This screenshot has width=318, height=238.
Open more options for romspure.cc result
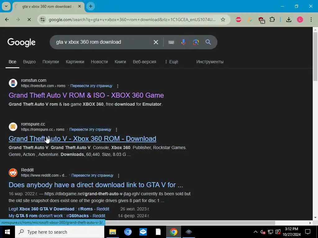tap(116, 130)
